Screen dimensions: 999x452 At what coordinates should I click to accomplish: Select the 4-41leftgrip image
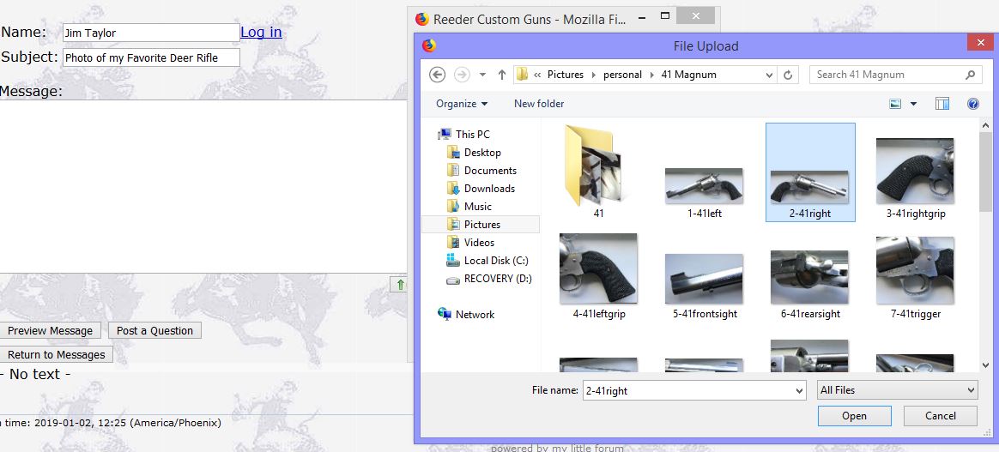[598, 276]
